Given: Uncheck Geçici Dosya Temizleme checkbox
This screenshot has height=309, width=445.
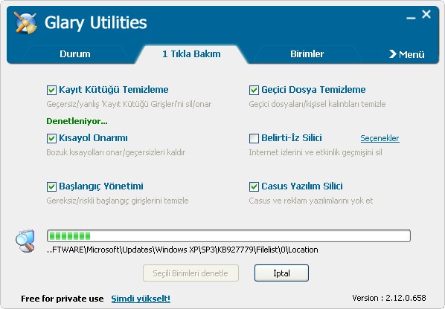Looking at the screenshot, I should [254, 90].
